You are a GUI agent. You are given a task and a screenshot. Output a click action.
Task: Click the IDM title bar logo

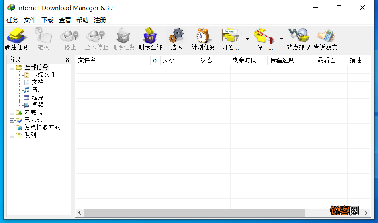[11, 8]
